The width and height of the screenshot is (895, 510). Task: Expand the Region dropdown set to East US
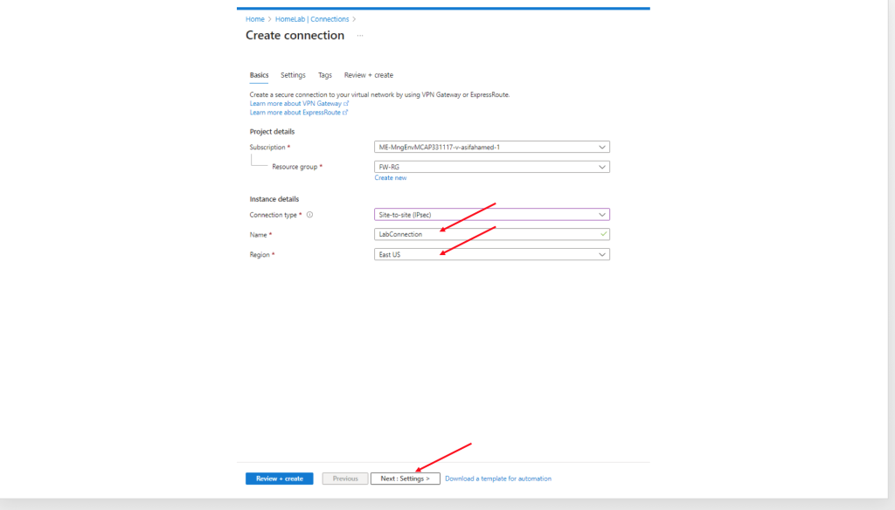tap(491, 254)
